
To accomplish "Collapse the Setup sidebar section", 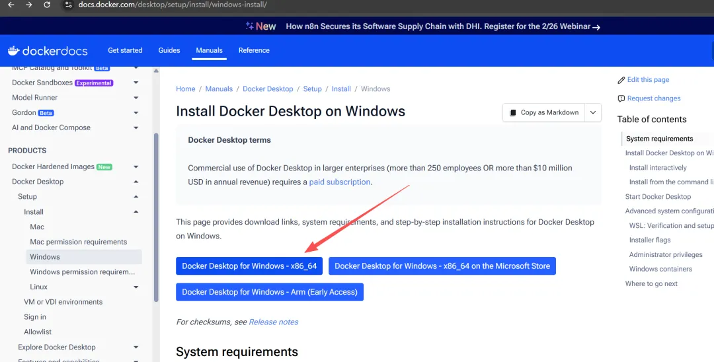I will point(136,197).
